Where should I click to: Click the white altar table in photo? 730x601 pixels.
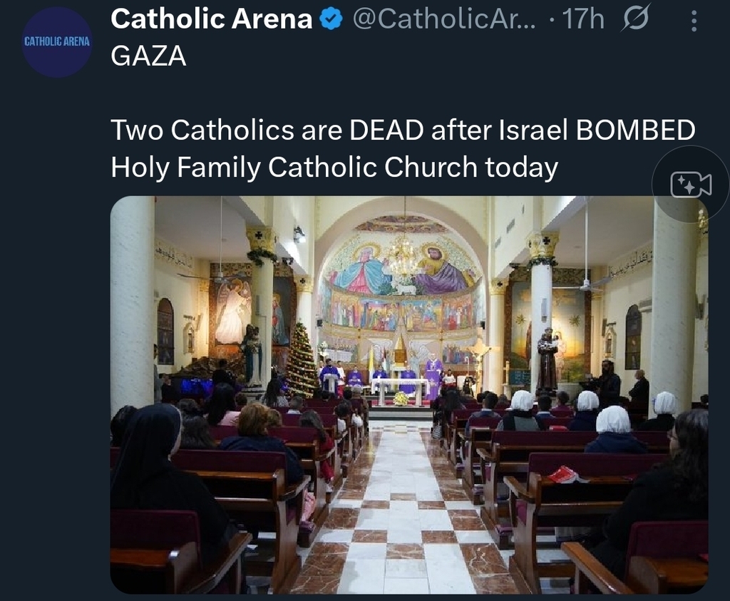tap(401, 388)
